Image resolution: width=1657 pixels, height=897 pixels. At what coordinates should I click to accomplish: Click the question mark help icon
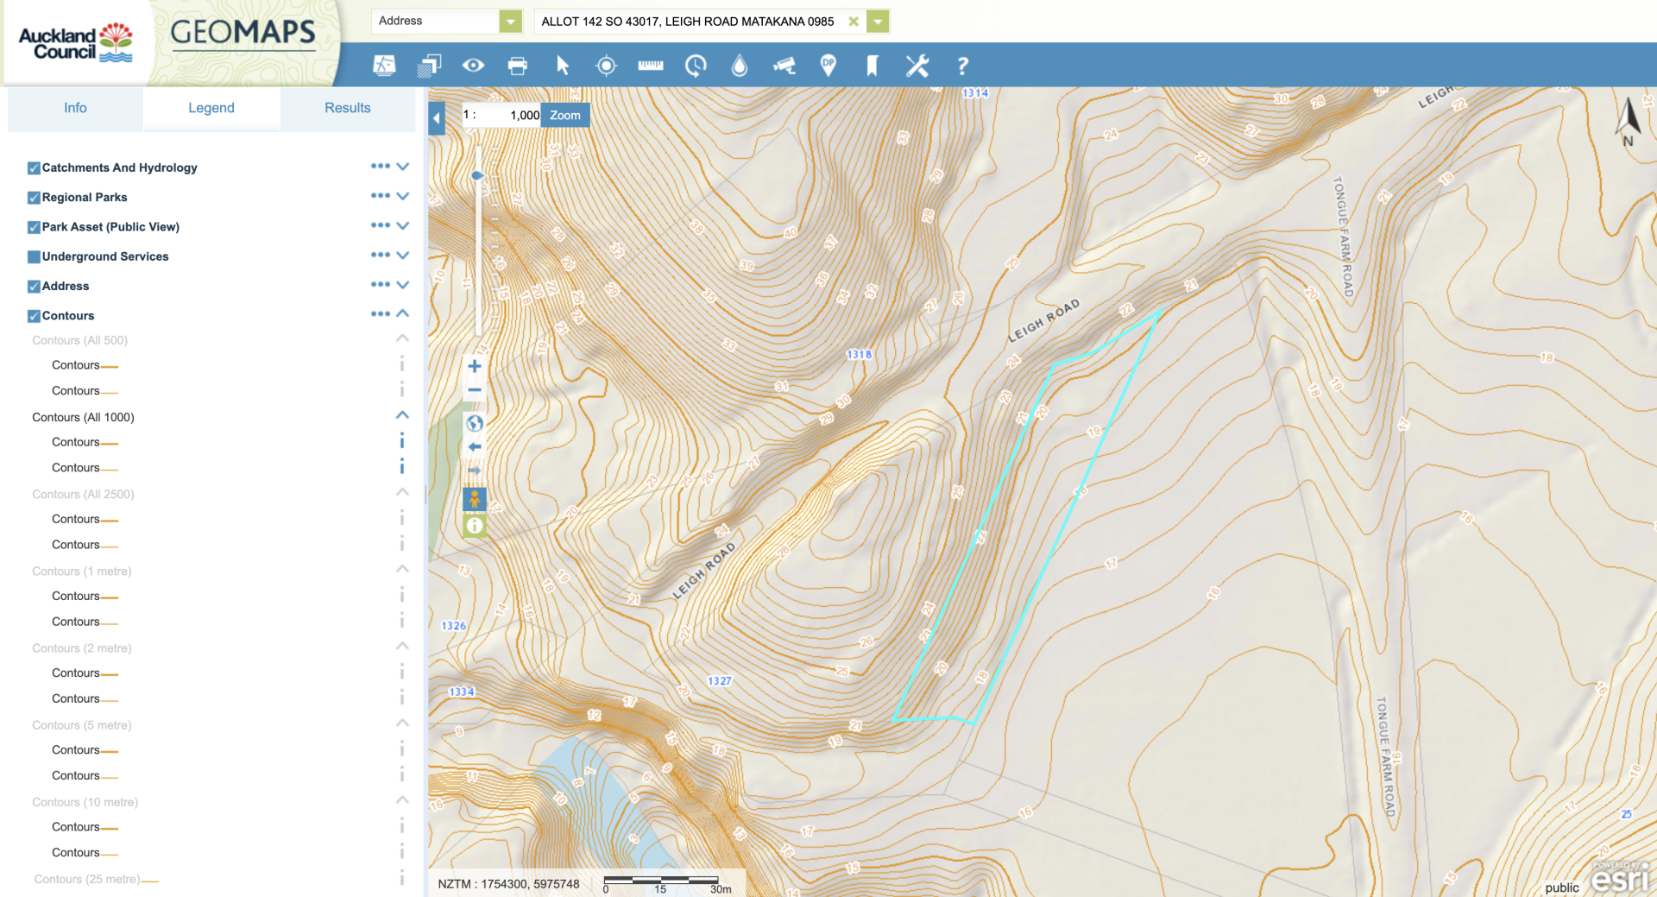[962, 66]
